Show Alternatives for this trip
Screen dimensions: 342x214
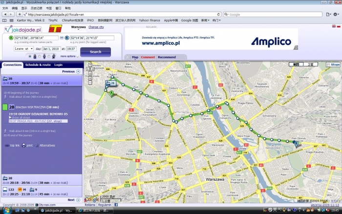[x=45, y=145]
